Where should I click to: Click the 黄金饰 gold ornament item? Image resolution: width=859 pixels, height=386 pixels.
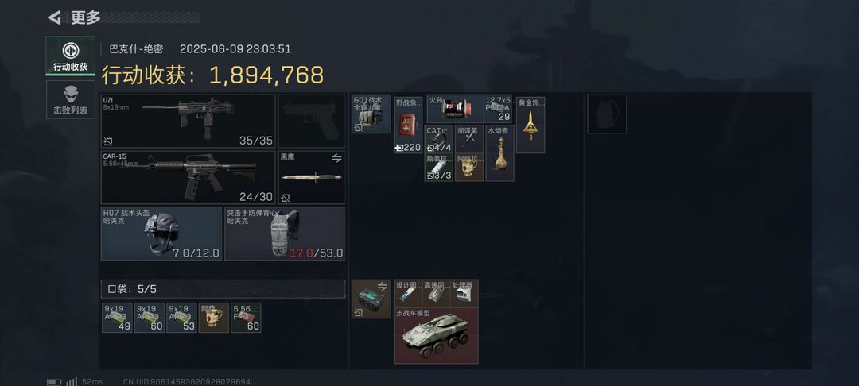pyautogui.click(x=531, y=125)
